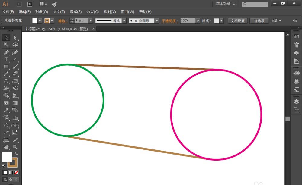
Task: Select the Paintbrush tool
Action: [x=15, y=67]
